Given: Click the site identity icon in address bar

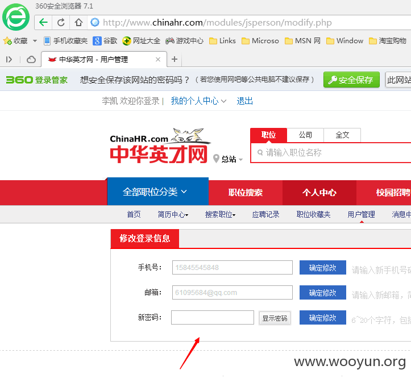Looking at the screenshot, I should pyautogui.click(x=95, y=23).
